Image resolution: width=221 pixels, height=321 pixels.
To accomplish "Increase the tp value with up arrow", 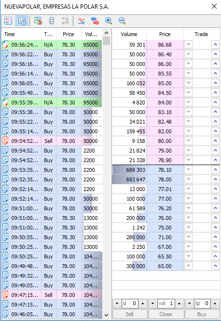I will coord(215,303).
